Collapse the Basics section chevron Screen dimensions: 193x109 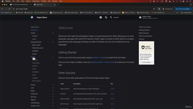[53, 57]
